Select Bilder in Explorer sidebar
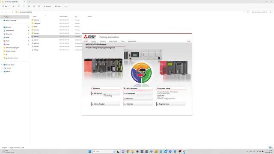Screen dimensions: 274x154 point(7,37)
